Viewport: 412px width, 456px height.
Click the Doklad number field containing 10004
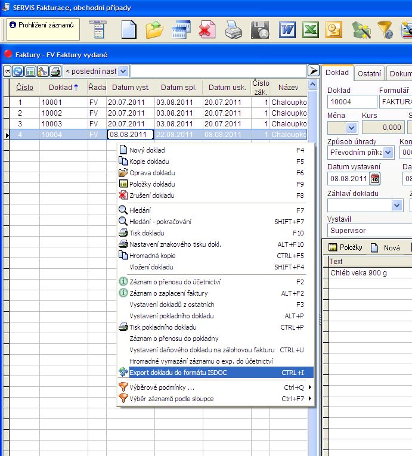click(x=352, y=102)
